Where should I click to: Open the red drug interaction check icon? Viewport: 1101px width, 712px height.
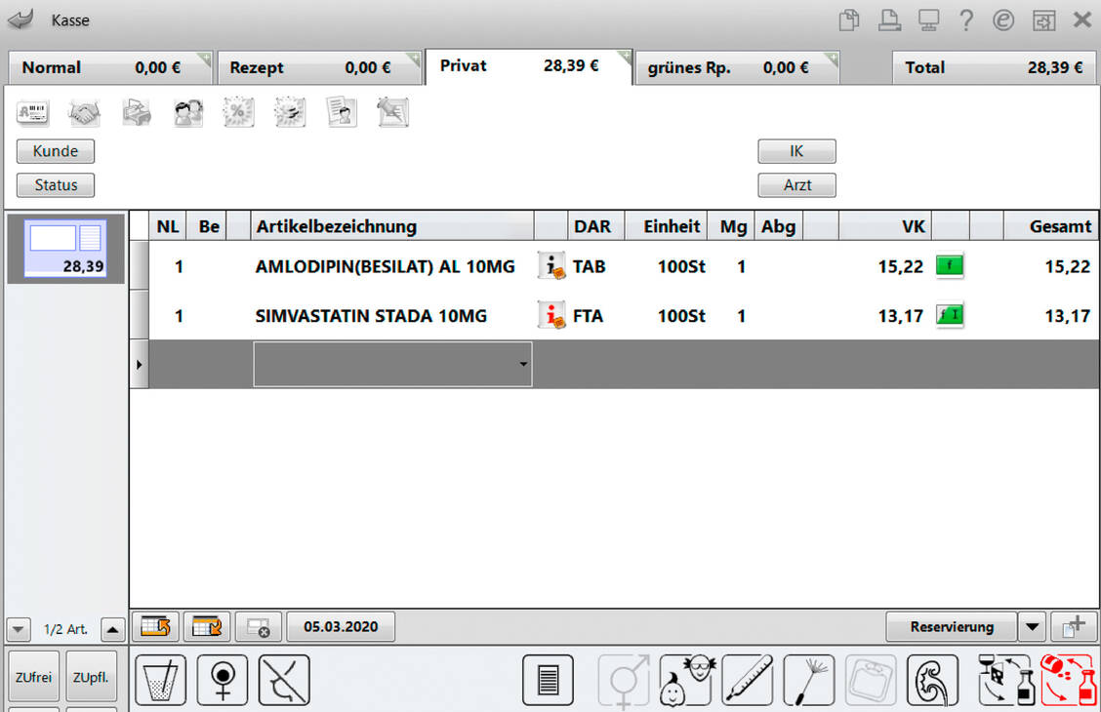[1068, 679]
